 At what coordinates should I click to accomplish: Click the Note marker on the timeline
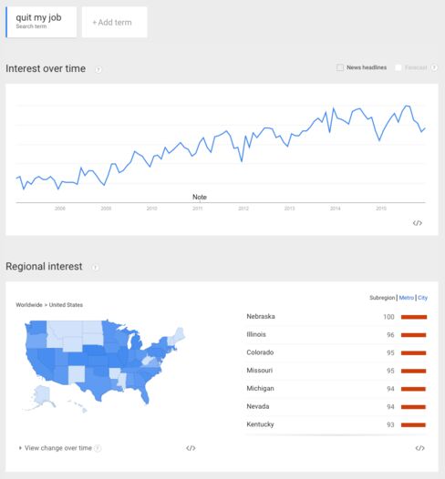200,198
